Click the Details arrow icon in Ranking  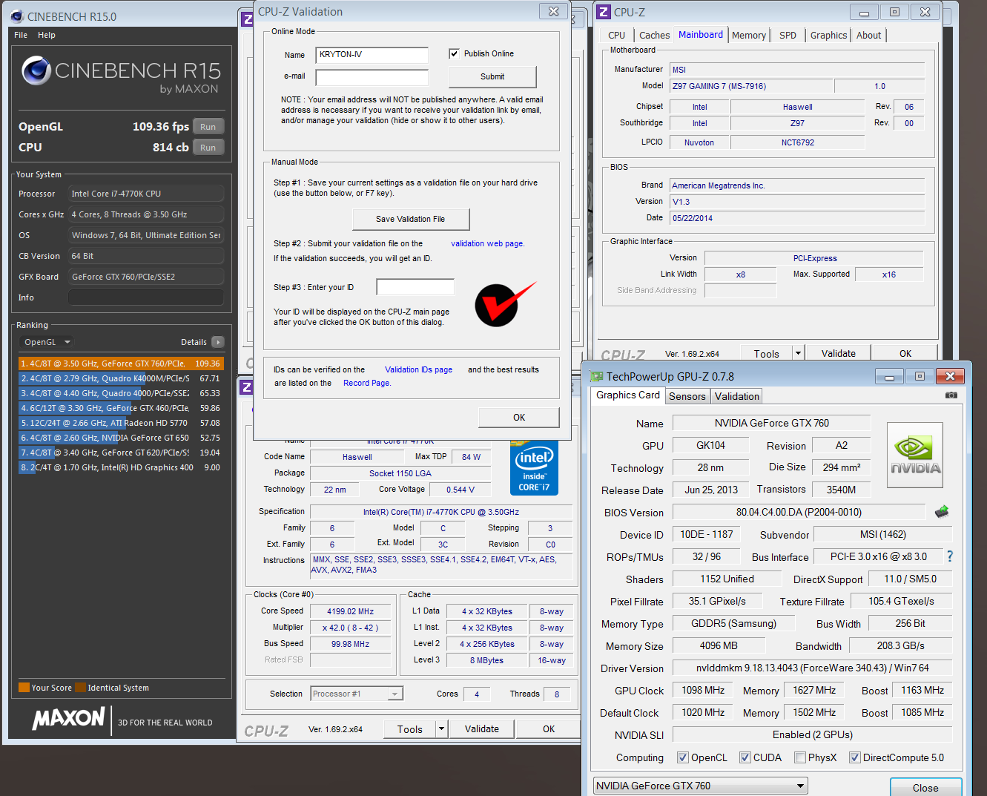(218, 342)
